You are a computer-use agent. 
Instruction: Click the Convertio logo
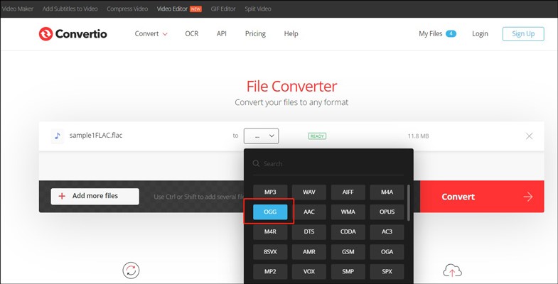[x=73, y=34]
